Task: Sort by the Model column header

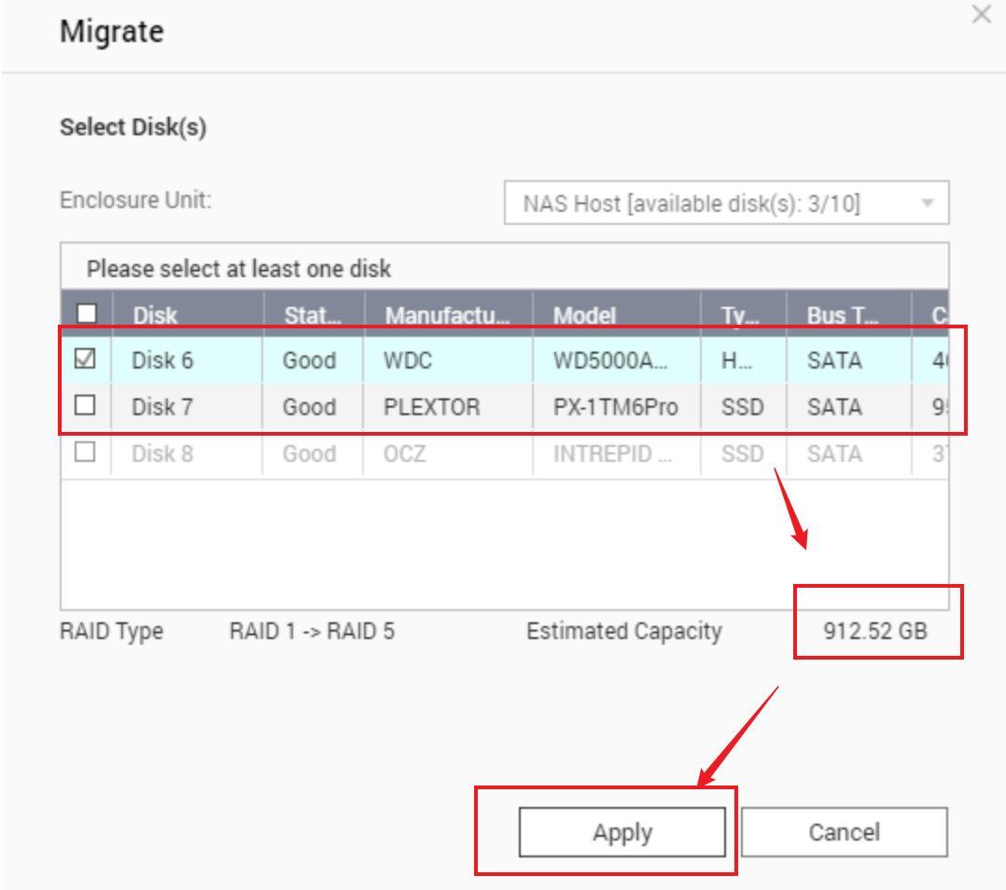Action: pos(616,314)
